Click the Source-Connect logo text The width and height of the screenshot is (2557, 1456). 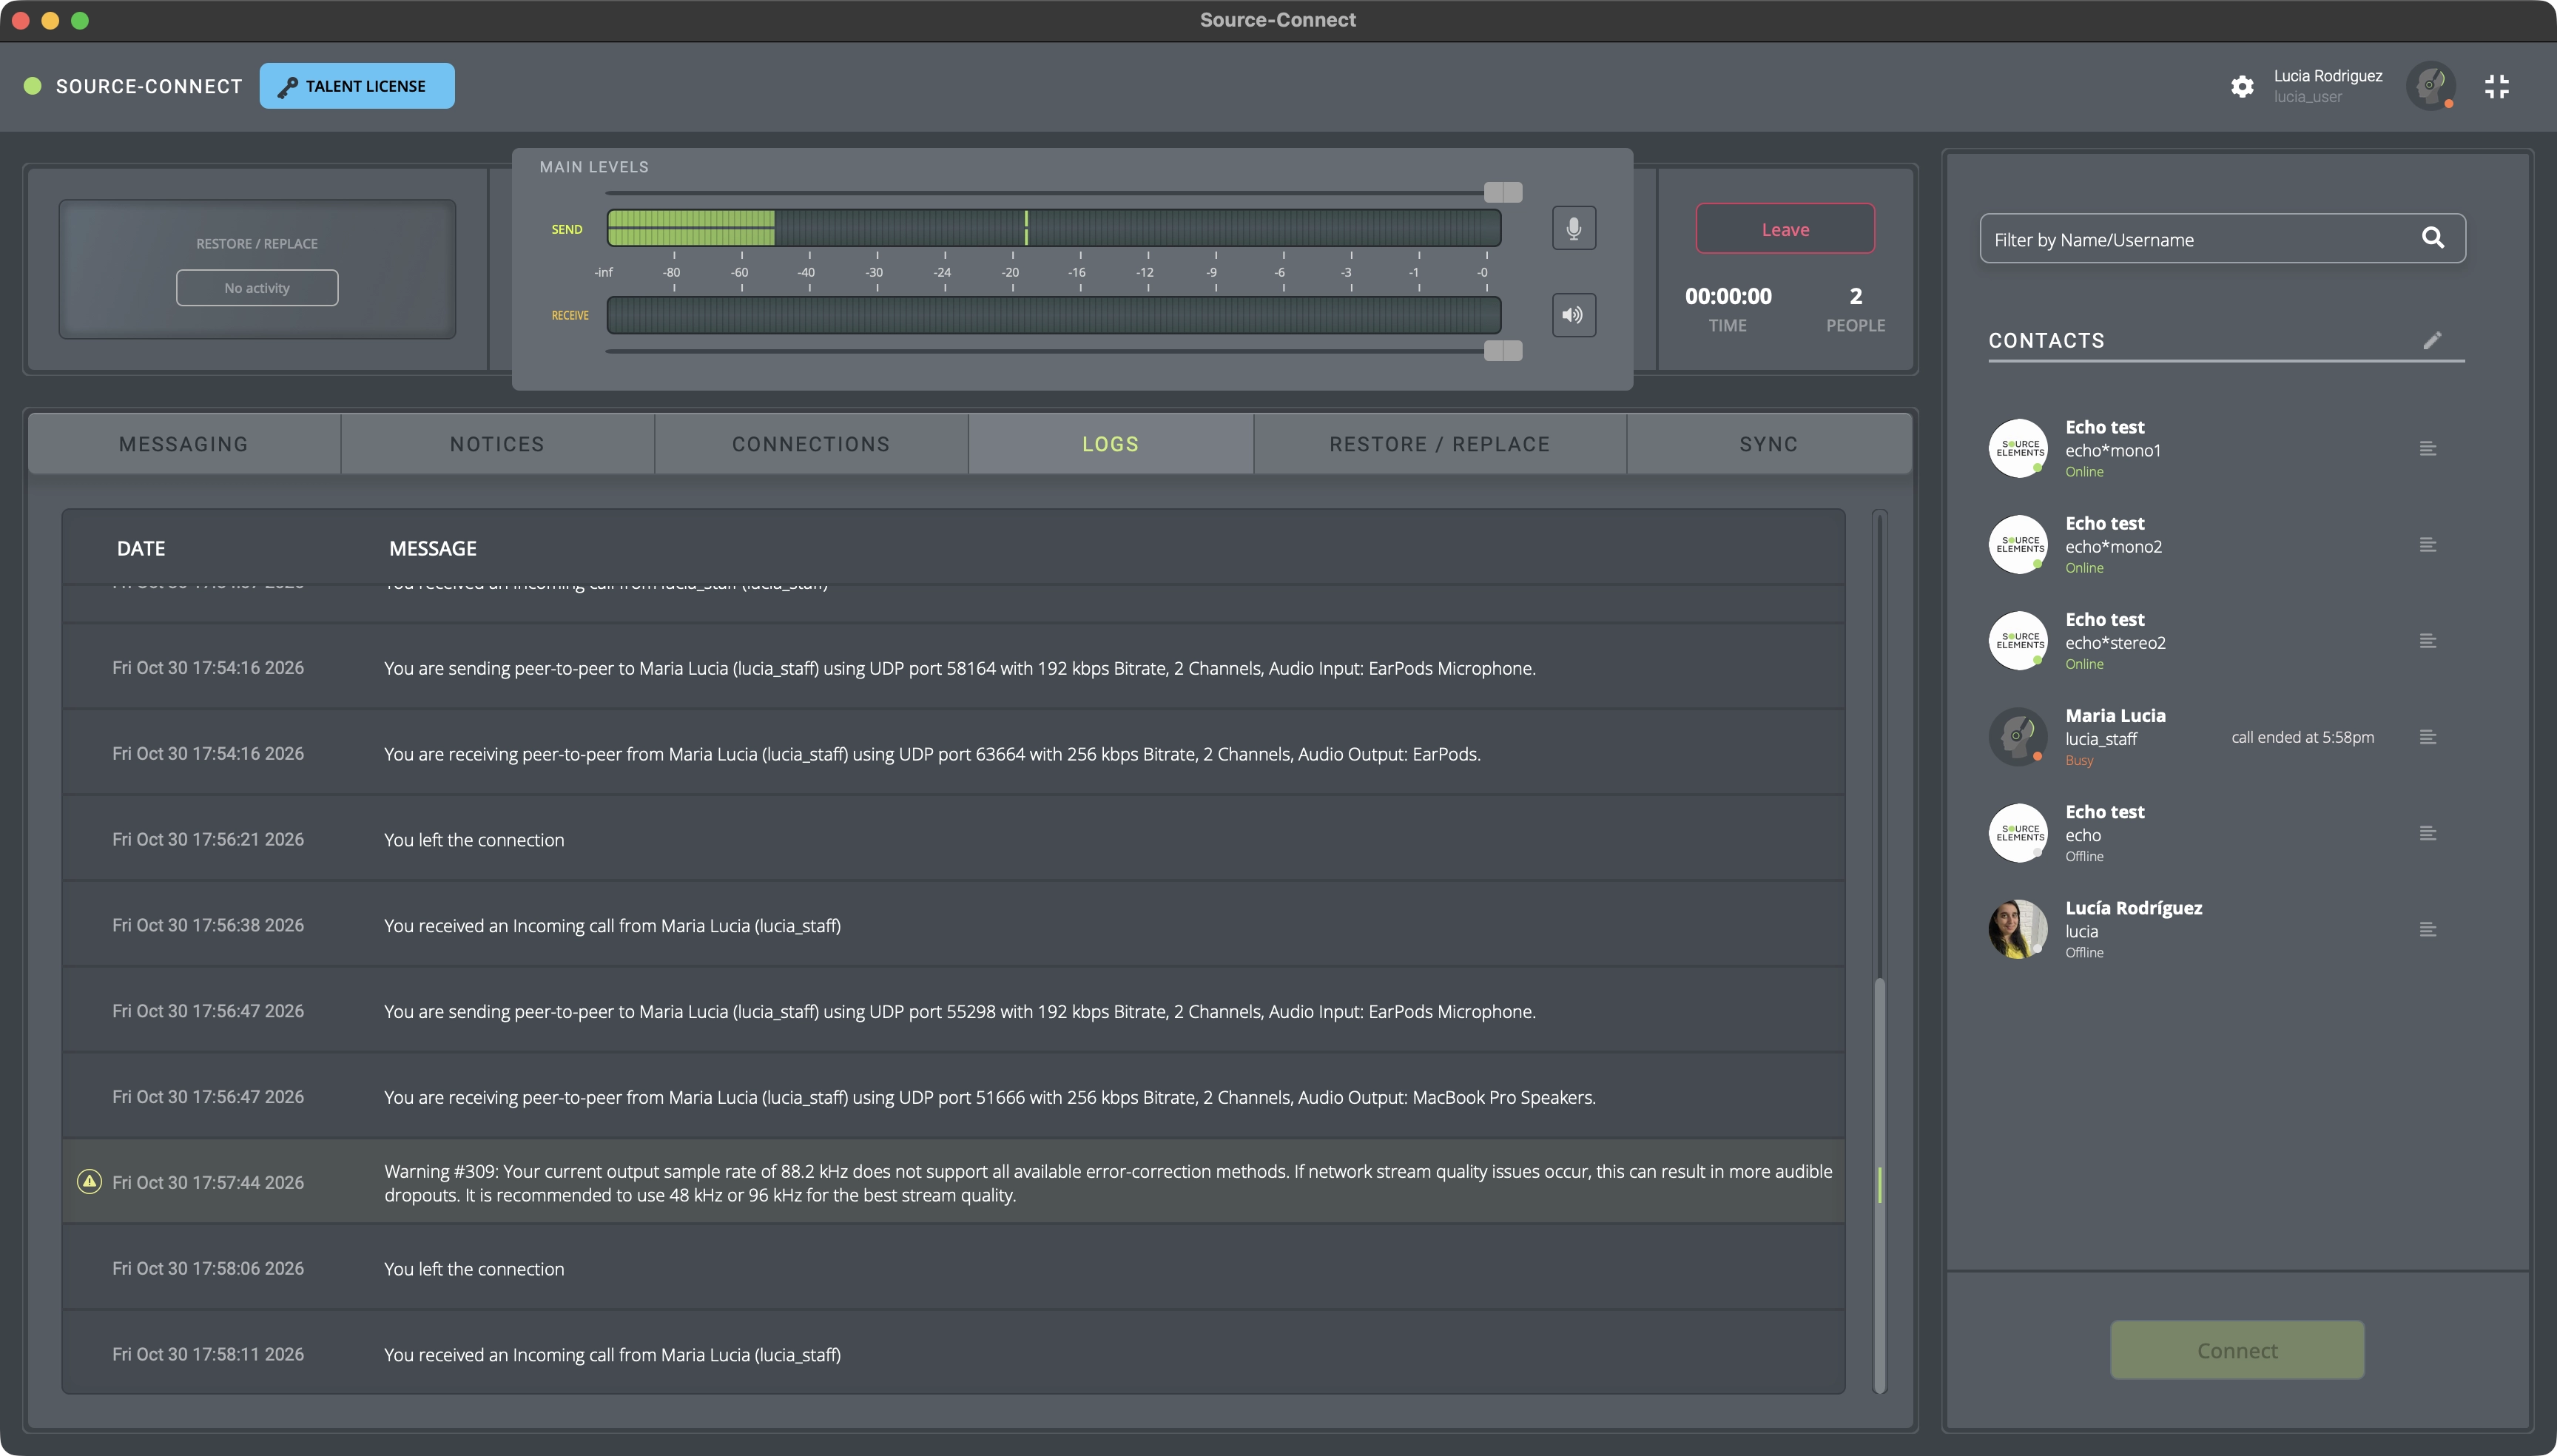coord(149,86)
